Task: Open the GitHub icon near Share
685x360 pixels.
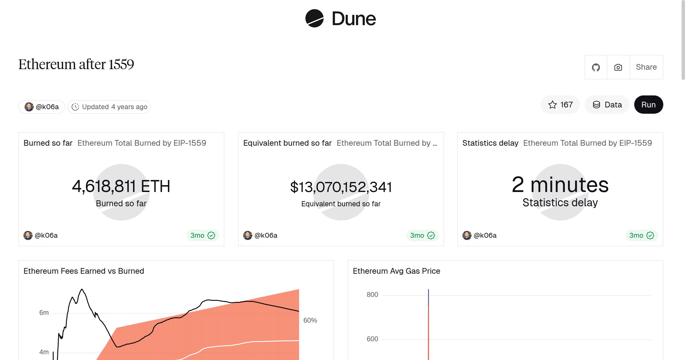Action: (x=596, y=67)
